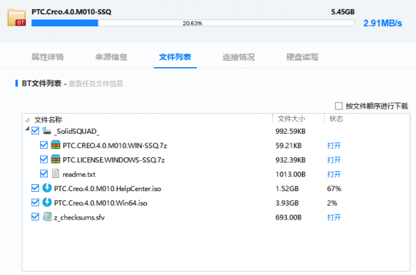
Task: Uncheck the readme.txt checkbox
Action: coord(44,174)
